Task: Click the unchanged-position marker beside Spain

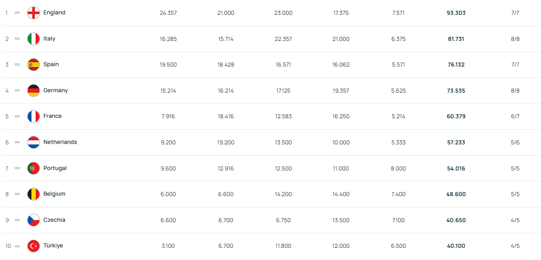Action: pyautogui.click(x=17, y=65)
